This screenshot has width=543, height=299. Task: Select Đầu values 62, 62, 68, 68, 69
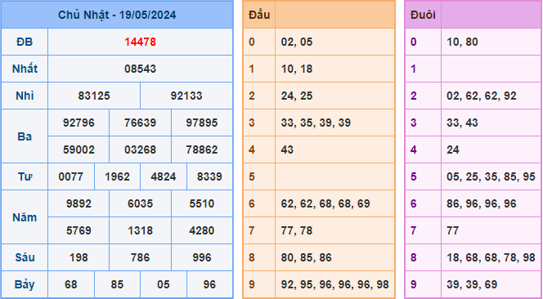coord(325,204)
